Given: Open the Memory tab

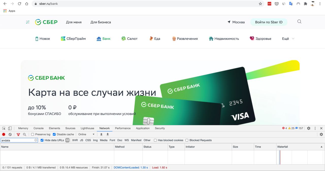Looking at the screenshot, I should (x=23, y=128).
